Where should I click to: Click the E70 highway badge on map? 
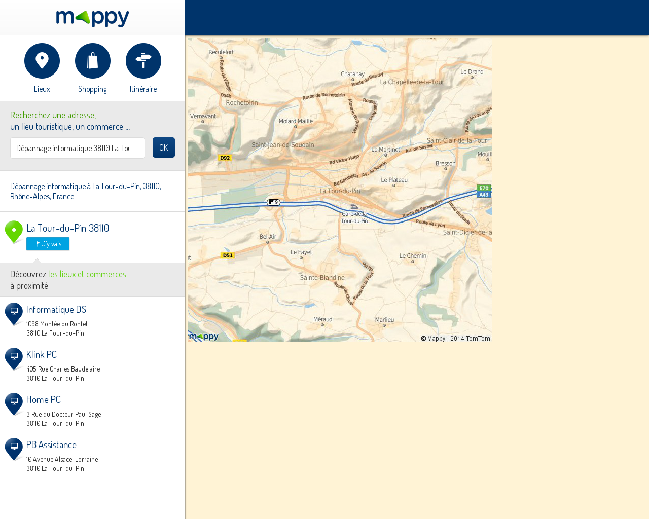[x=484, y=188]
